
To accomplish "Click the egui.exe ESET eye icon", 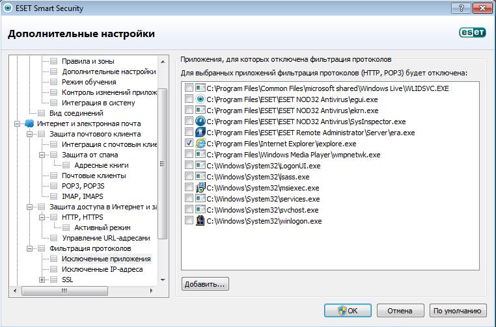I will [x=200, y=99].
